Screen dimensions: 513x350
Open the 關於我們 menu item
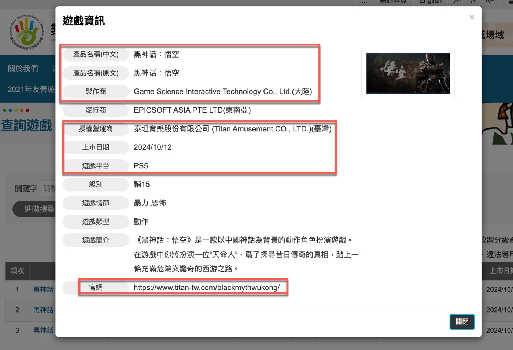pos(23,69)
